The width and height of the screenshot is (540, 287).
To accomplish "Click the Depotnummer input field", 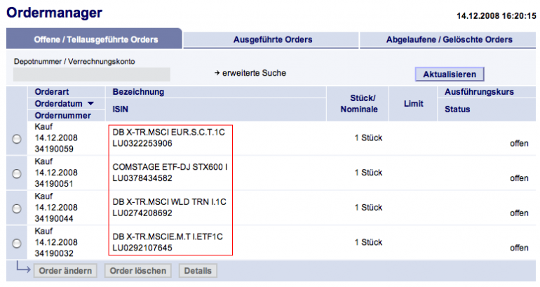I will (x=92, y=74).
